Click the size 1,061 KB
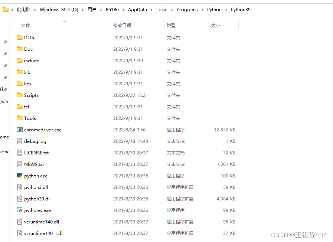Viewport: 333px width, 242px height. pyautogui.click(x=226, y=164)
